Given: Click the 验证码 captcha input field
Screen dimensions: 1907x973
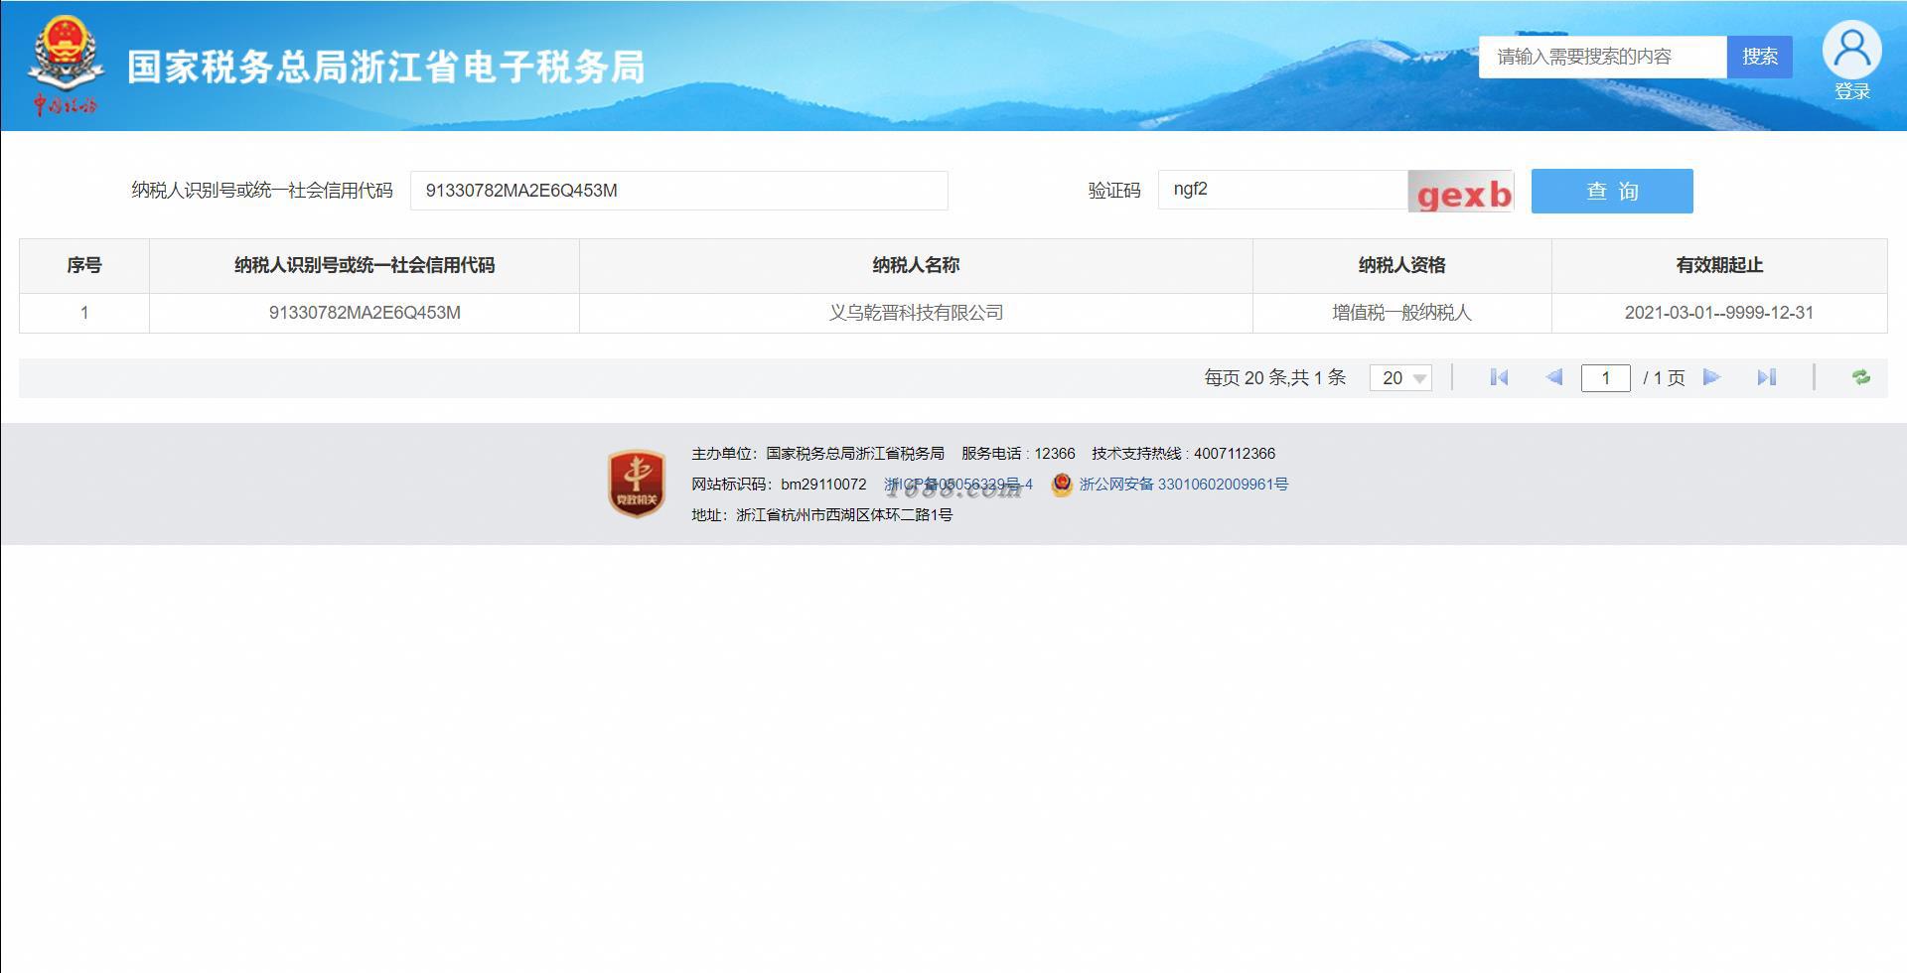Looking at the screenshot, I should tap(1282, 190).
